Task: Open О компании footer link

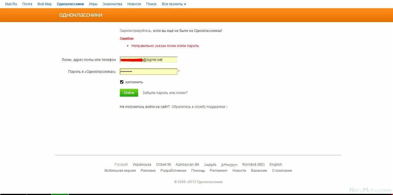Action: point(282,171)
